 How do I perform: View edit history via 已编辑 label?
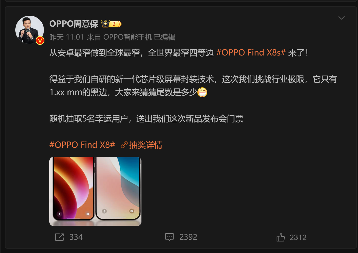165,37
